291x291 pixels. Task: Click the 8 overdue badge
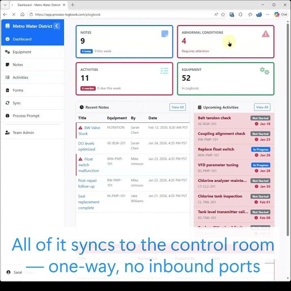coord(88,89)
